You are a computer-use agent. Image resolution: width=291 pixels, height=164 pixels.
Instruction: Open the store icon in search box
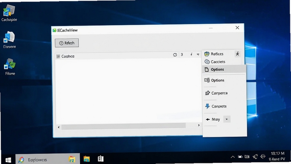pos(72,159)
